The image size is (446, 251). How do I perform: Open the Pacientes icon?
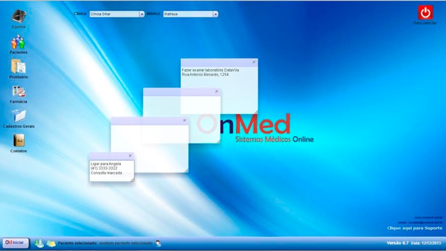18,42
